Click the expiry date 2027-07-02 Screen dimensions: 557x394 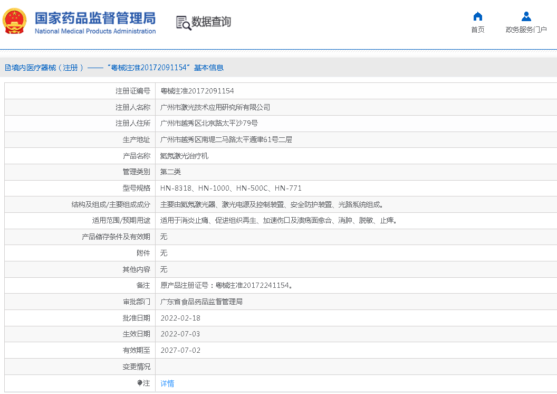(x=180, y=350)
